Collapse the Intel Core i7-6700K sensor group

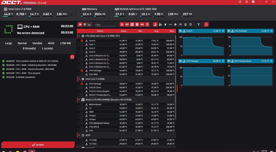coord(79,79)
